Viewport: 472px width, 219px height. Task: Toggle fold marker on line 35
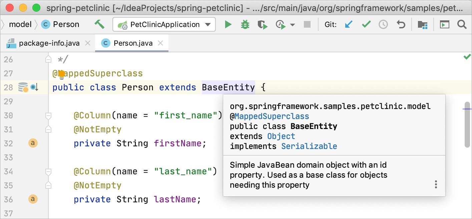[x=48, y=185]
